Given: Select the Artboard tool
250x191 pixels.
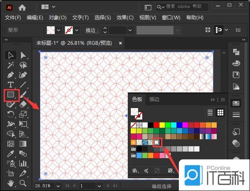Looking at the screenshot, I should [x=11, y=173].
